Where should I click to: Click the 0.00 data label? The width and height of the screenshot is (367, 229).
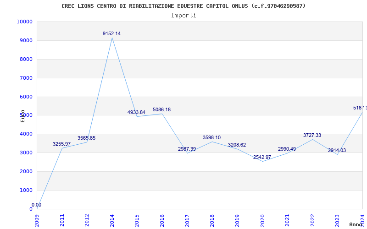click(x=37, y=205)
